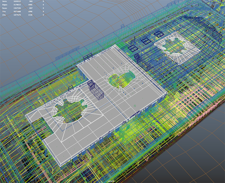Click the Verts label in the heads-up display
Image resolution: width=225 pixels, height=183 pixels.
pyautogui.click(x=4, y=1)
